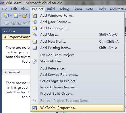Open the Build menu
Image resolution: width=126 pixels, height=113 pixels.
[51, 9]
